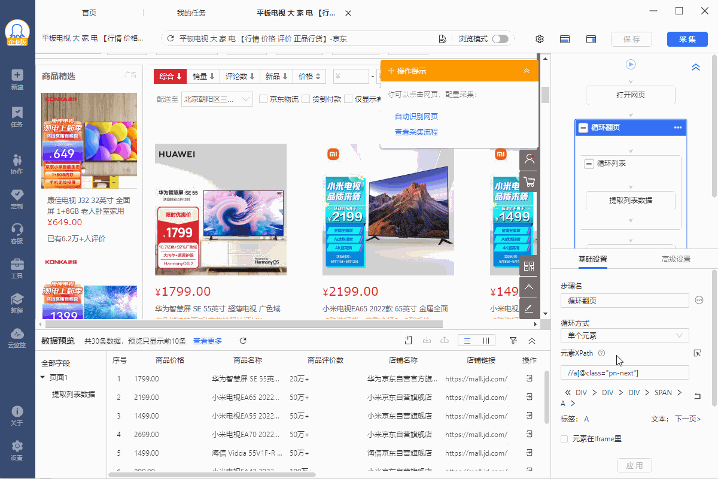Toggle the side panel layout icon
This screenshot has height=479, width=718.
point(591,39)
